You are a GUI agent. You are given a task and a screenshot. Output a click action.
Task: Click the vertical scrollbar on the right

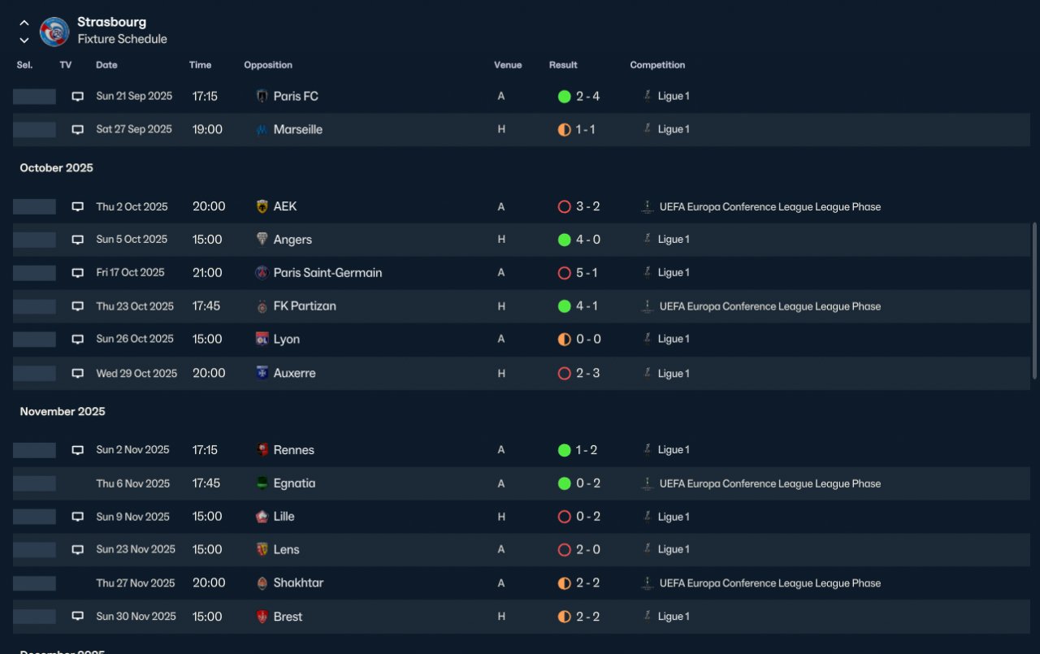[x=1034, y=301]
